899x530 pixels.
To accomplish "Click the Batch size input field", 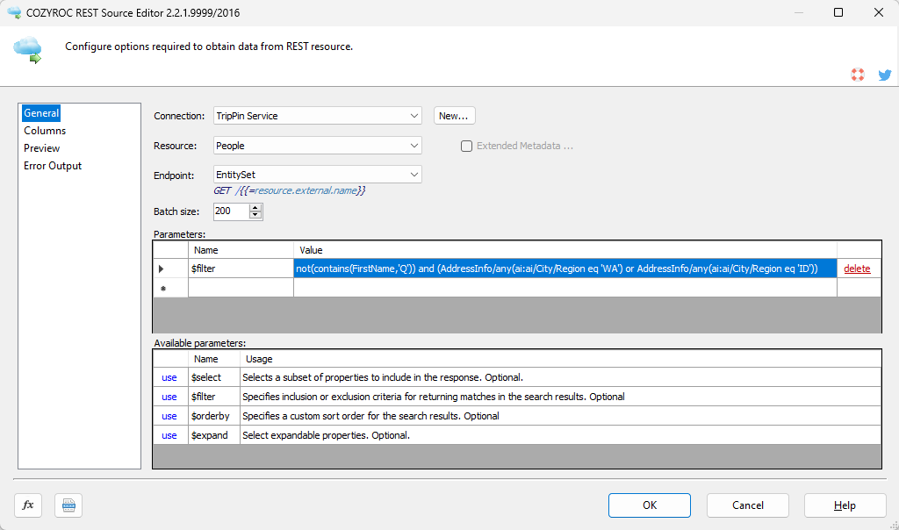I will [x=232, y=211].
